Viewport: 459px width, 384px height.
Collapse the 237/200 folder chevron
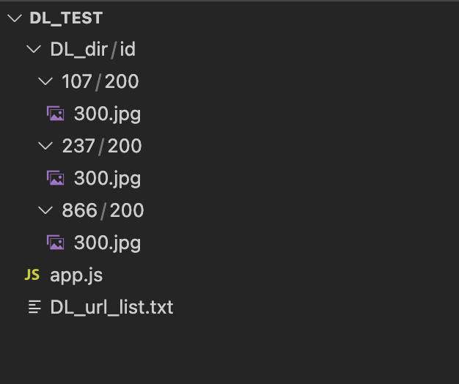tap(47, 146)
